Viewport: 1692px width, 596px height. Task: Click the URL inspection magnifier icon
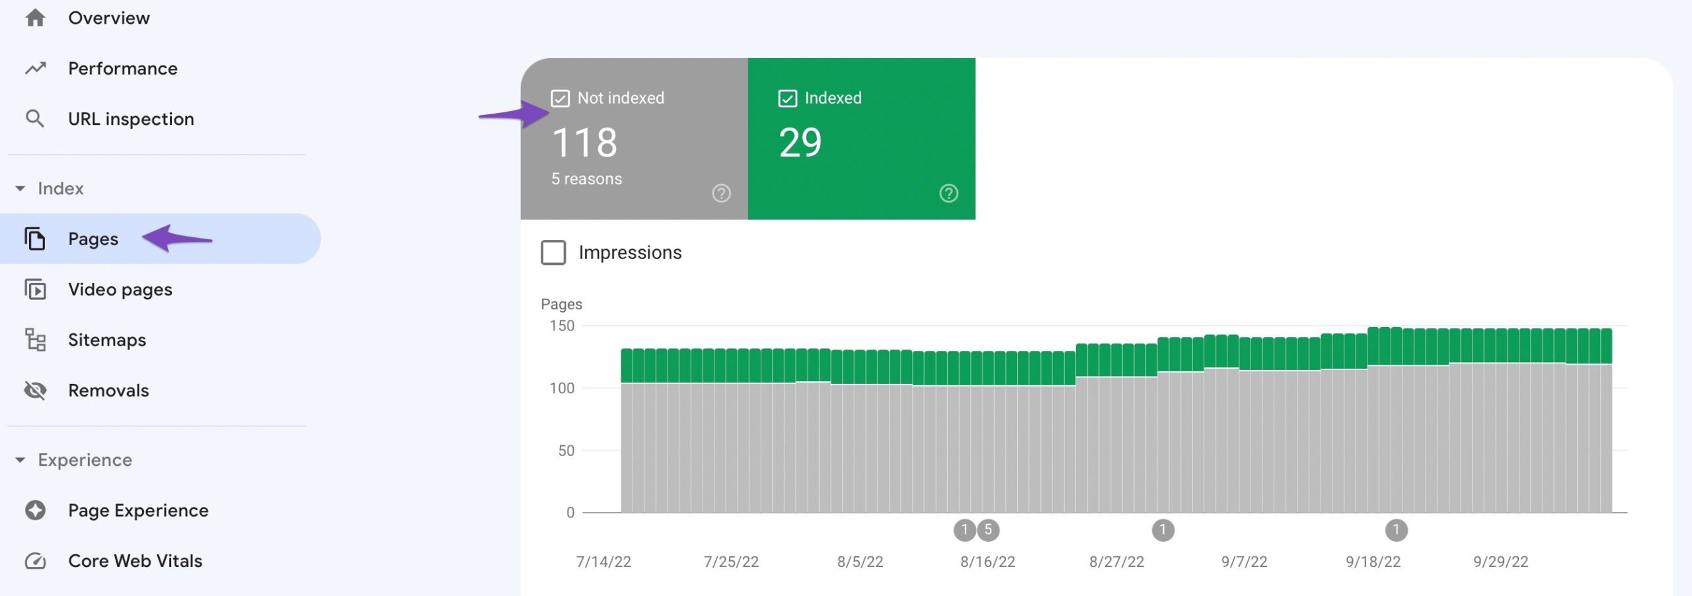click(x=35, y=119)
